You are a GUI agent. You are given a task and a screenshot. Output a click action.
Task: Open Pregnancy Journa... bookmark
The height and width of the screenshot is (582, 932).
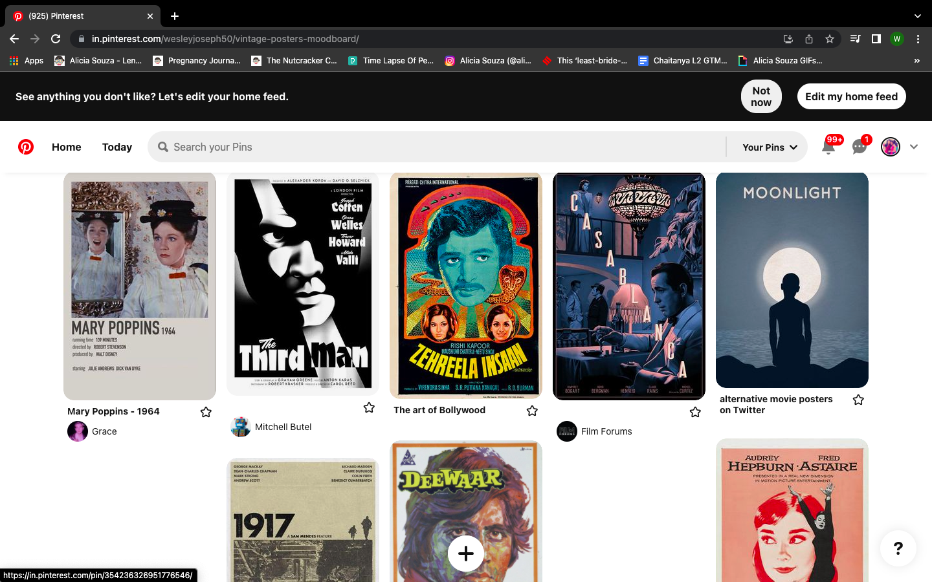click(197, 61)
